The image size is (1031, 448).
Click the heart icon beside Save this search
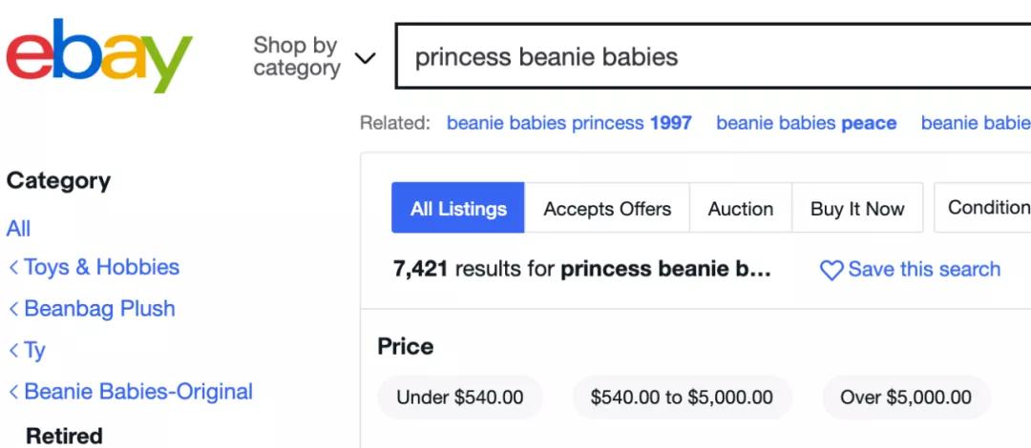[831, 271]
